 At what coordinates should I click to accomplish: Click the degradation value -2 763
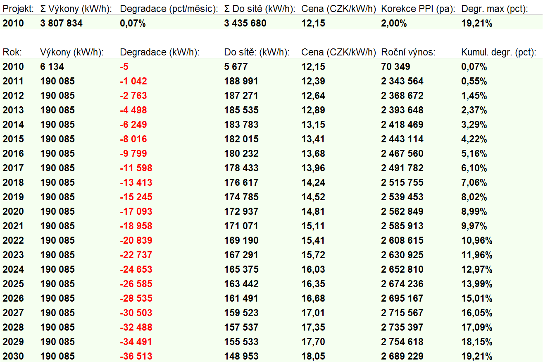tap(133, 96)
